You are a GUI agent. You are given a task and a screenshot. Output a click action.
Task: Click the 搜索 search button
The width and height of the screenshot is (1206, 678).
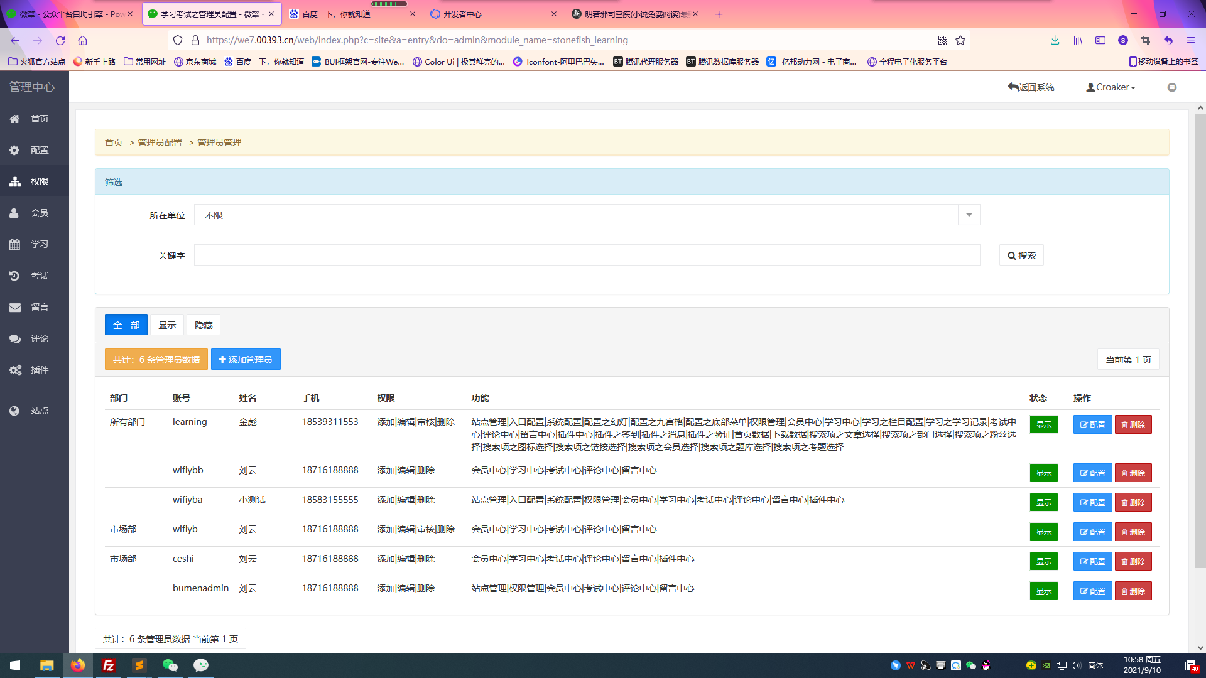[x=1021, y=256]
